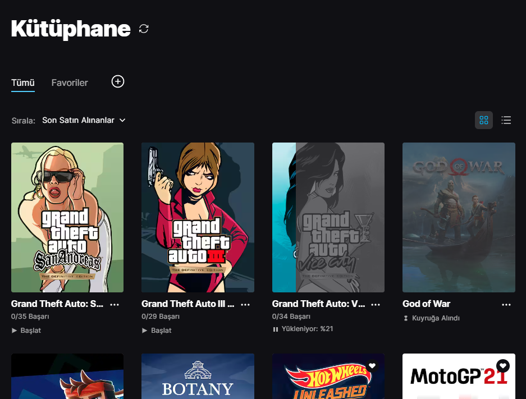The height and width of the screenshot is (399, 526).
Task: Open the Son Satın Alınanlar sort dropdown
Action: tap(84, 120)
